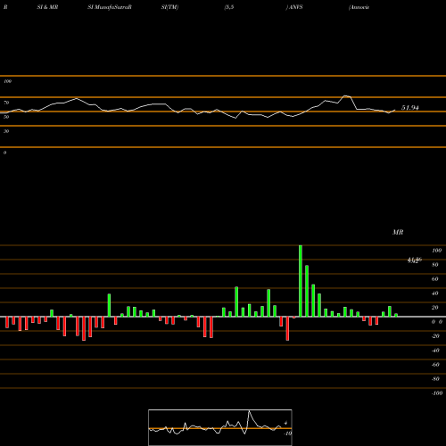Click the overlapping MR value label near 80
This screenshot has height=446, width=446.
tap(415, 260)
